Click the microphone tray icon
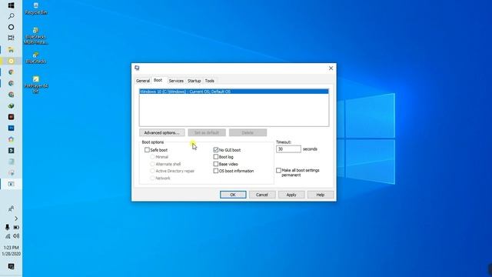Screen dimensions: 492x277 [x=7, y=227]
